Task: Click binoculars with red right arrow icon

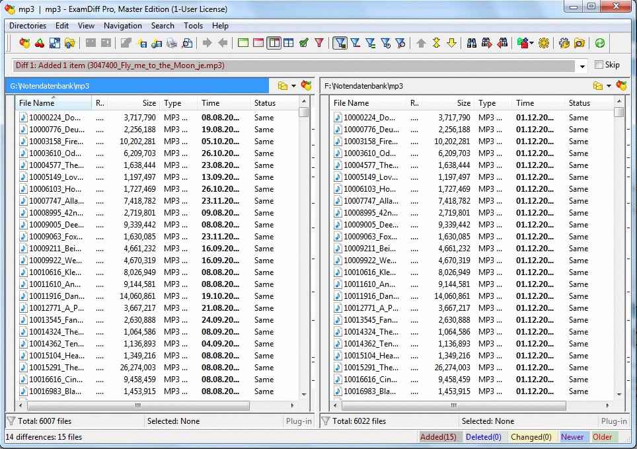Action: pyautogui.click(x=487, y=43)
